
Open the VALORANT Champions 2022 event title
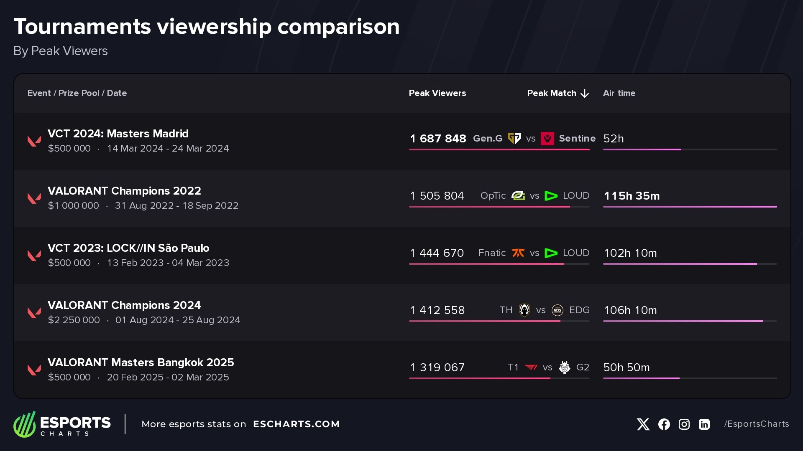(x=124, y=191)
